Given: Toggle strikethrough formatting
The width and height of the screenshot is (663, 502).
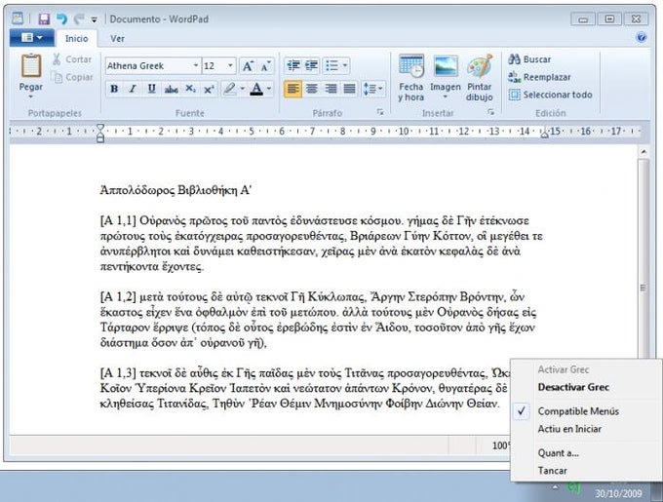Looking at the screenshot, I should pyautogui.click(x=171, y=89).
